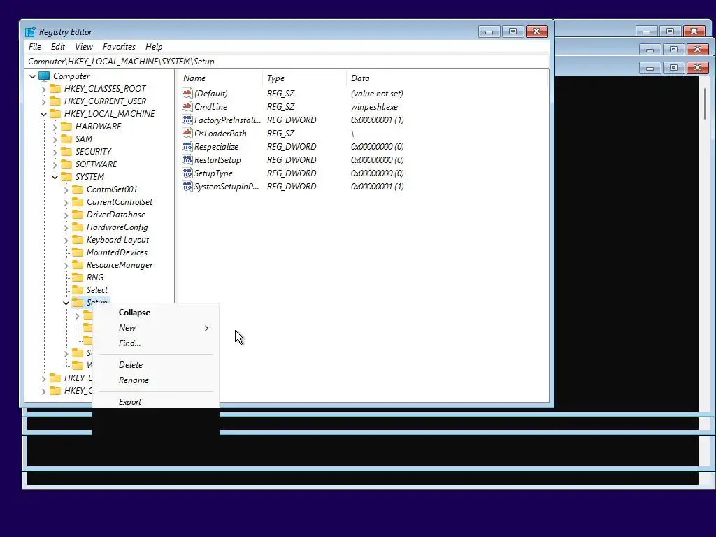Click the HKEY_CLASSES_ROOT folder icon

click(55, 89)
